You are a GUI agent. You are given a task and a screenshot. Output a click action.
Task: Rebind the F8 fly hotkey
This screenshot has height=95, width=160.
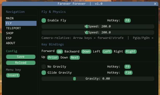(x=127, y=20)
